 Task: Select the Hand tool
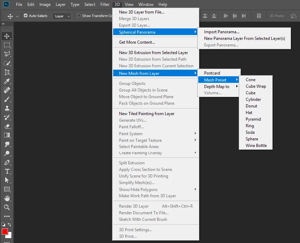pos(7,198)
